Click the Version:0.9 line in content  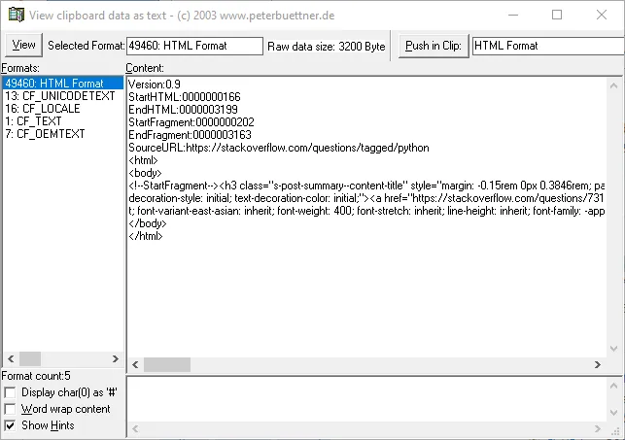[155, 85]
